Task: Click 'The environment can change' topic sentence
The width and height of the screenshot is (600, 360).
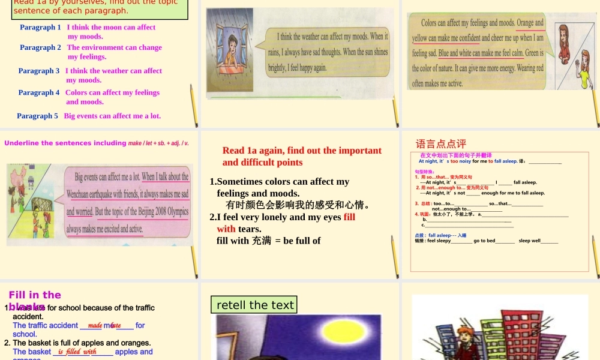Action: tap(115, 47)
